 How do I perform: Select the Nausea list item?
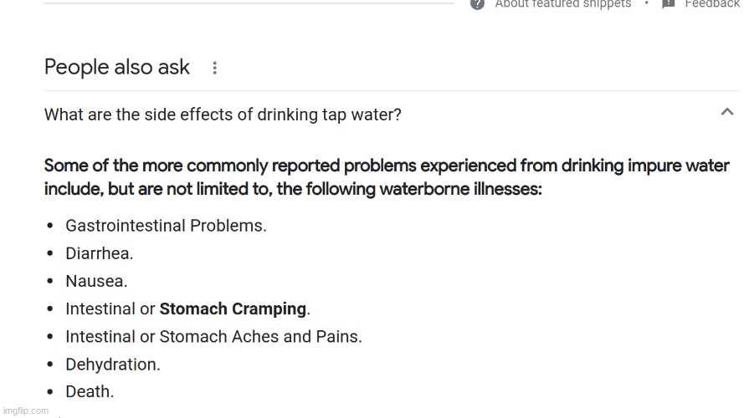(96, 281)
